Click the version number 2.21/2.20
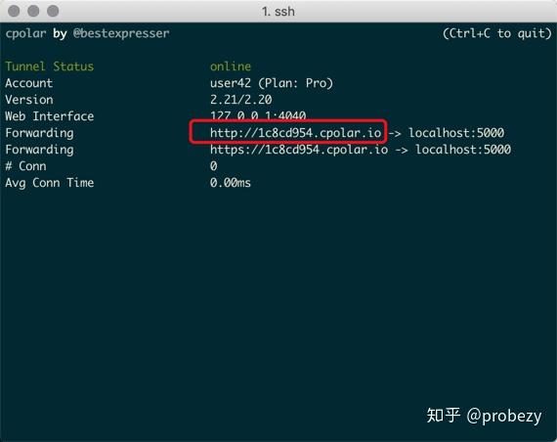 pos(240,100)
